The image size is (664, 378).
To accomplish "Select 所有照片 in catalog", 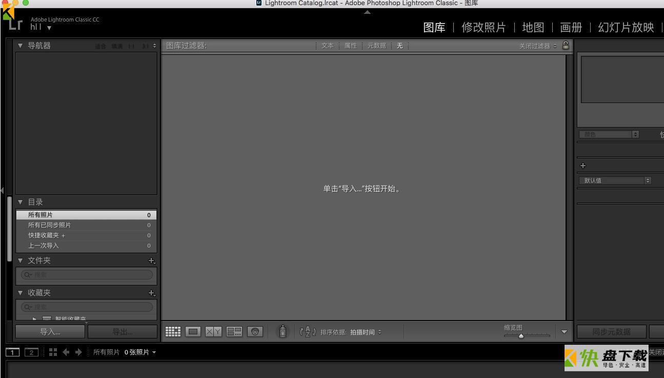I will tap(86, 215).
